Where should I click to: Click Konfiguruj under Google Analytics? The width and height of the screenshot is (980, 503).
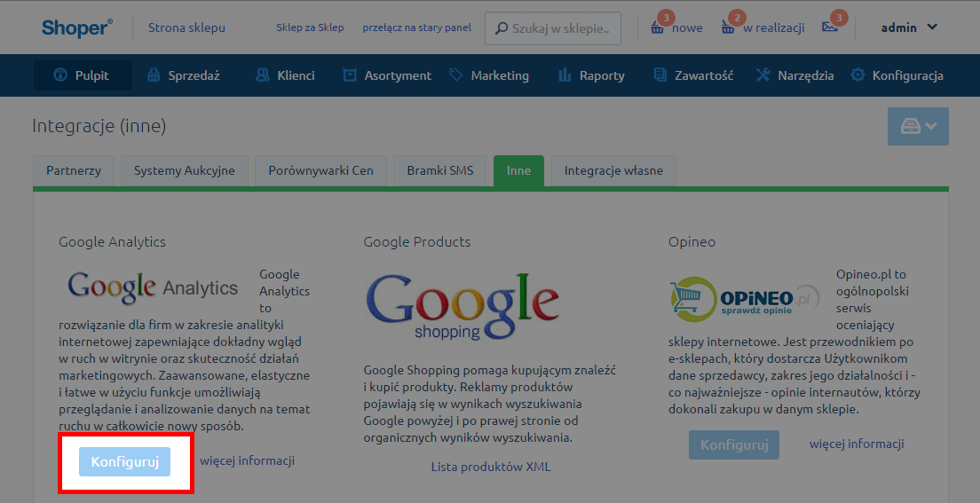coord(124,462)
